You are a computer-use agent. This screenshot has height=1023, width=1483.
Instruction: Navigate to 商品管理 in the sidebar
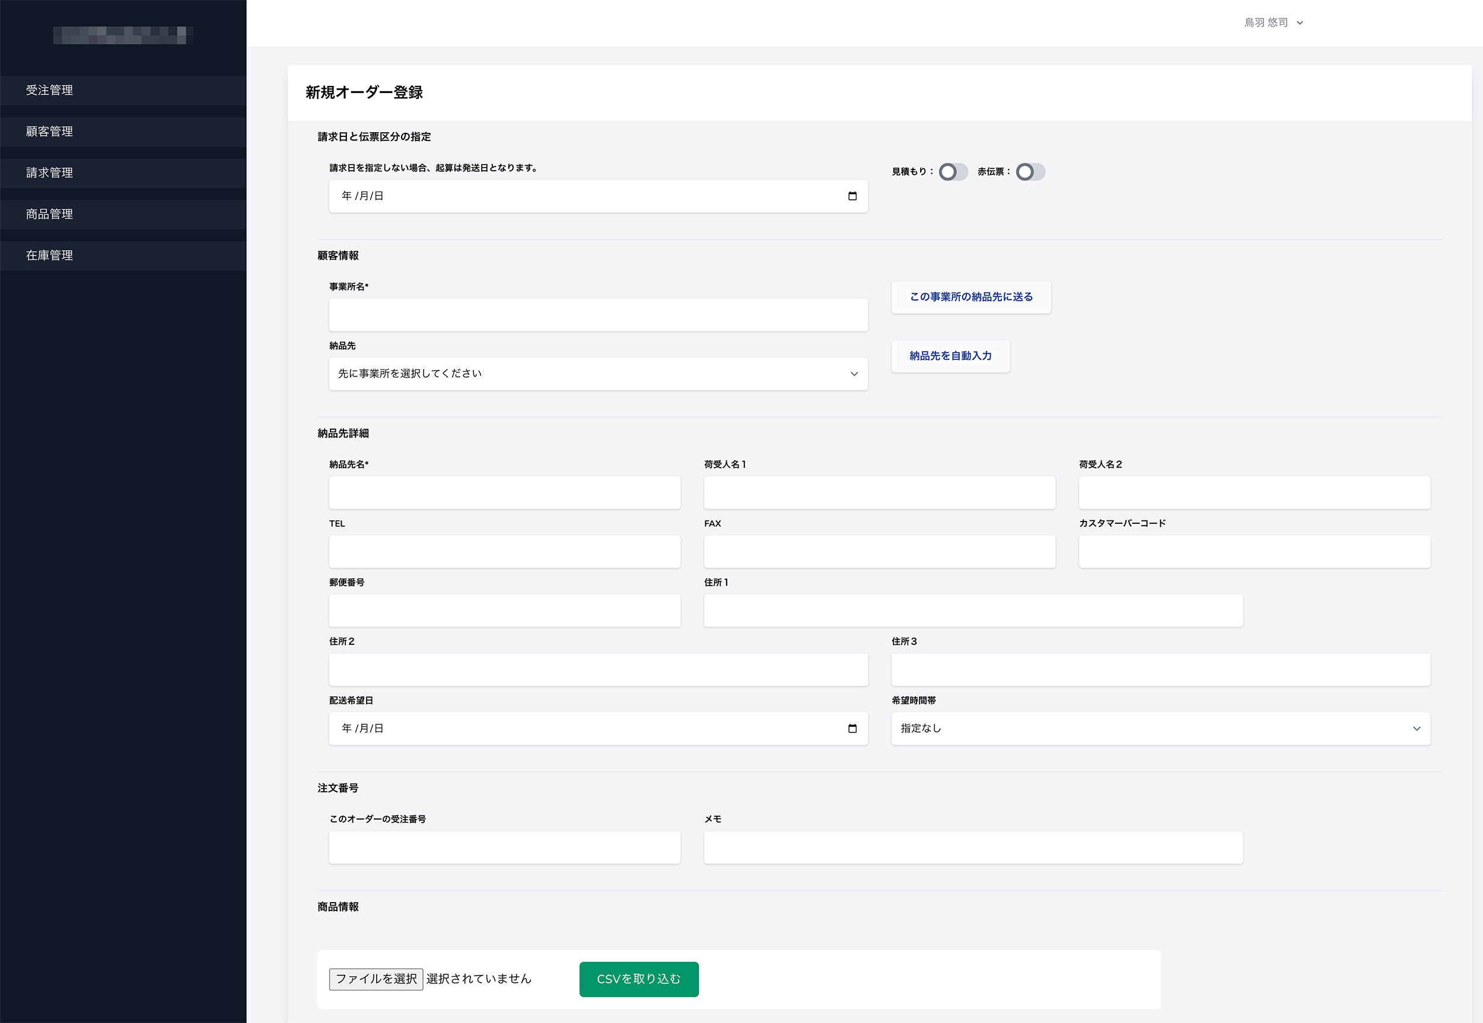(x=49, y=214)
